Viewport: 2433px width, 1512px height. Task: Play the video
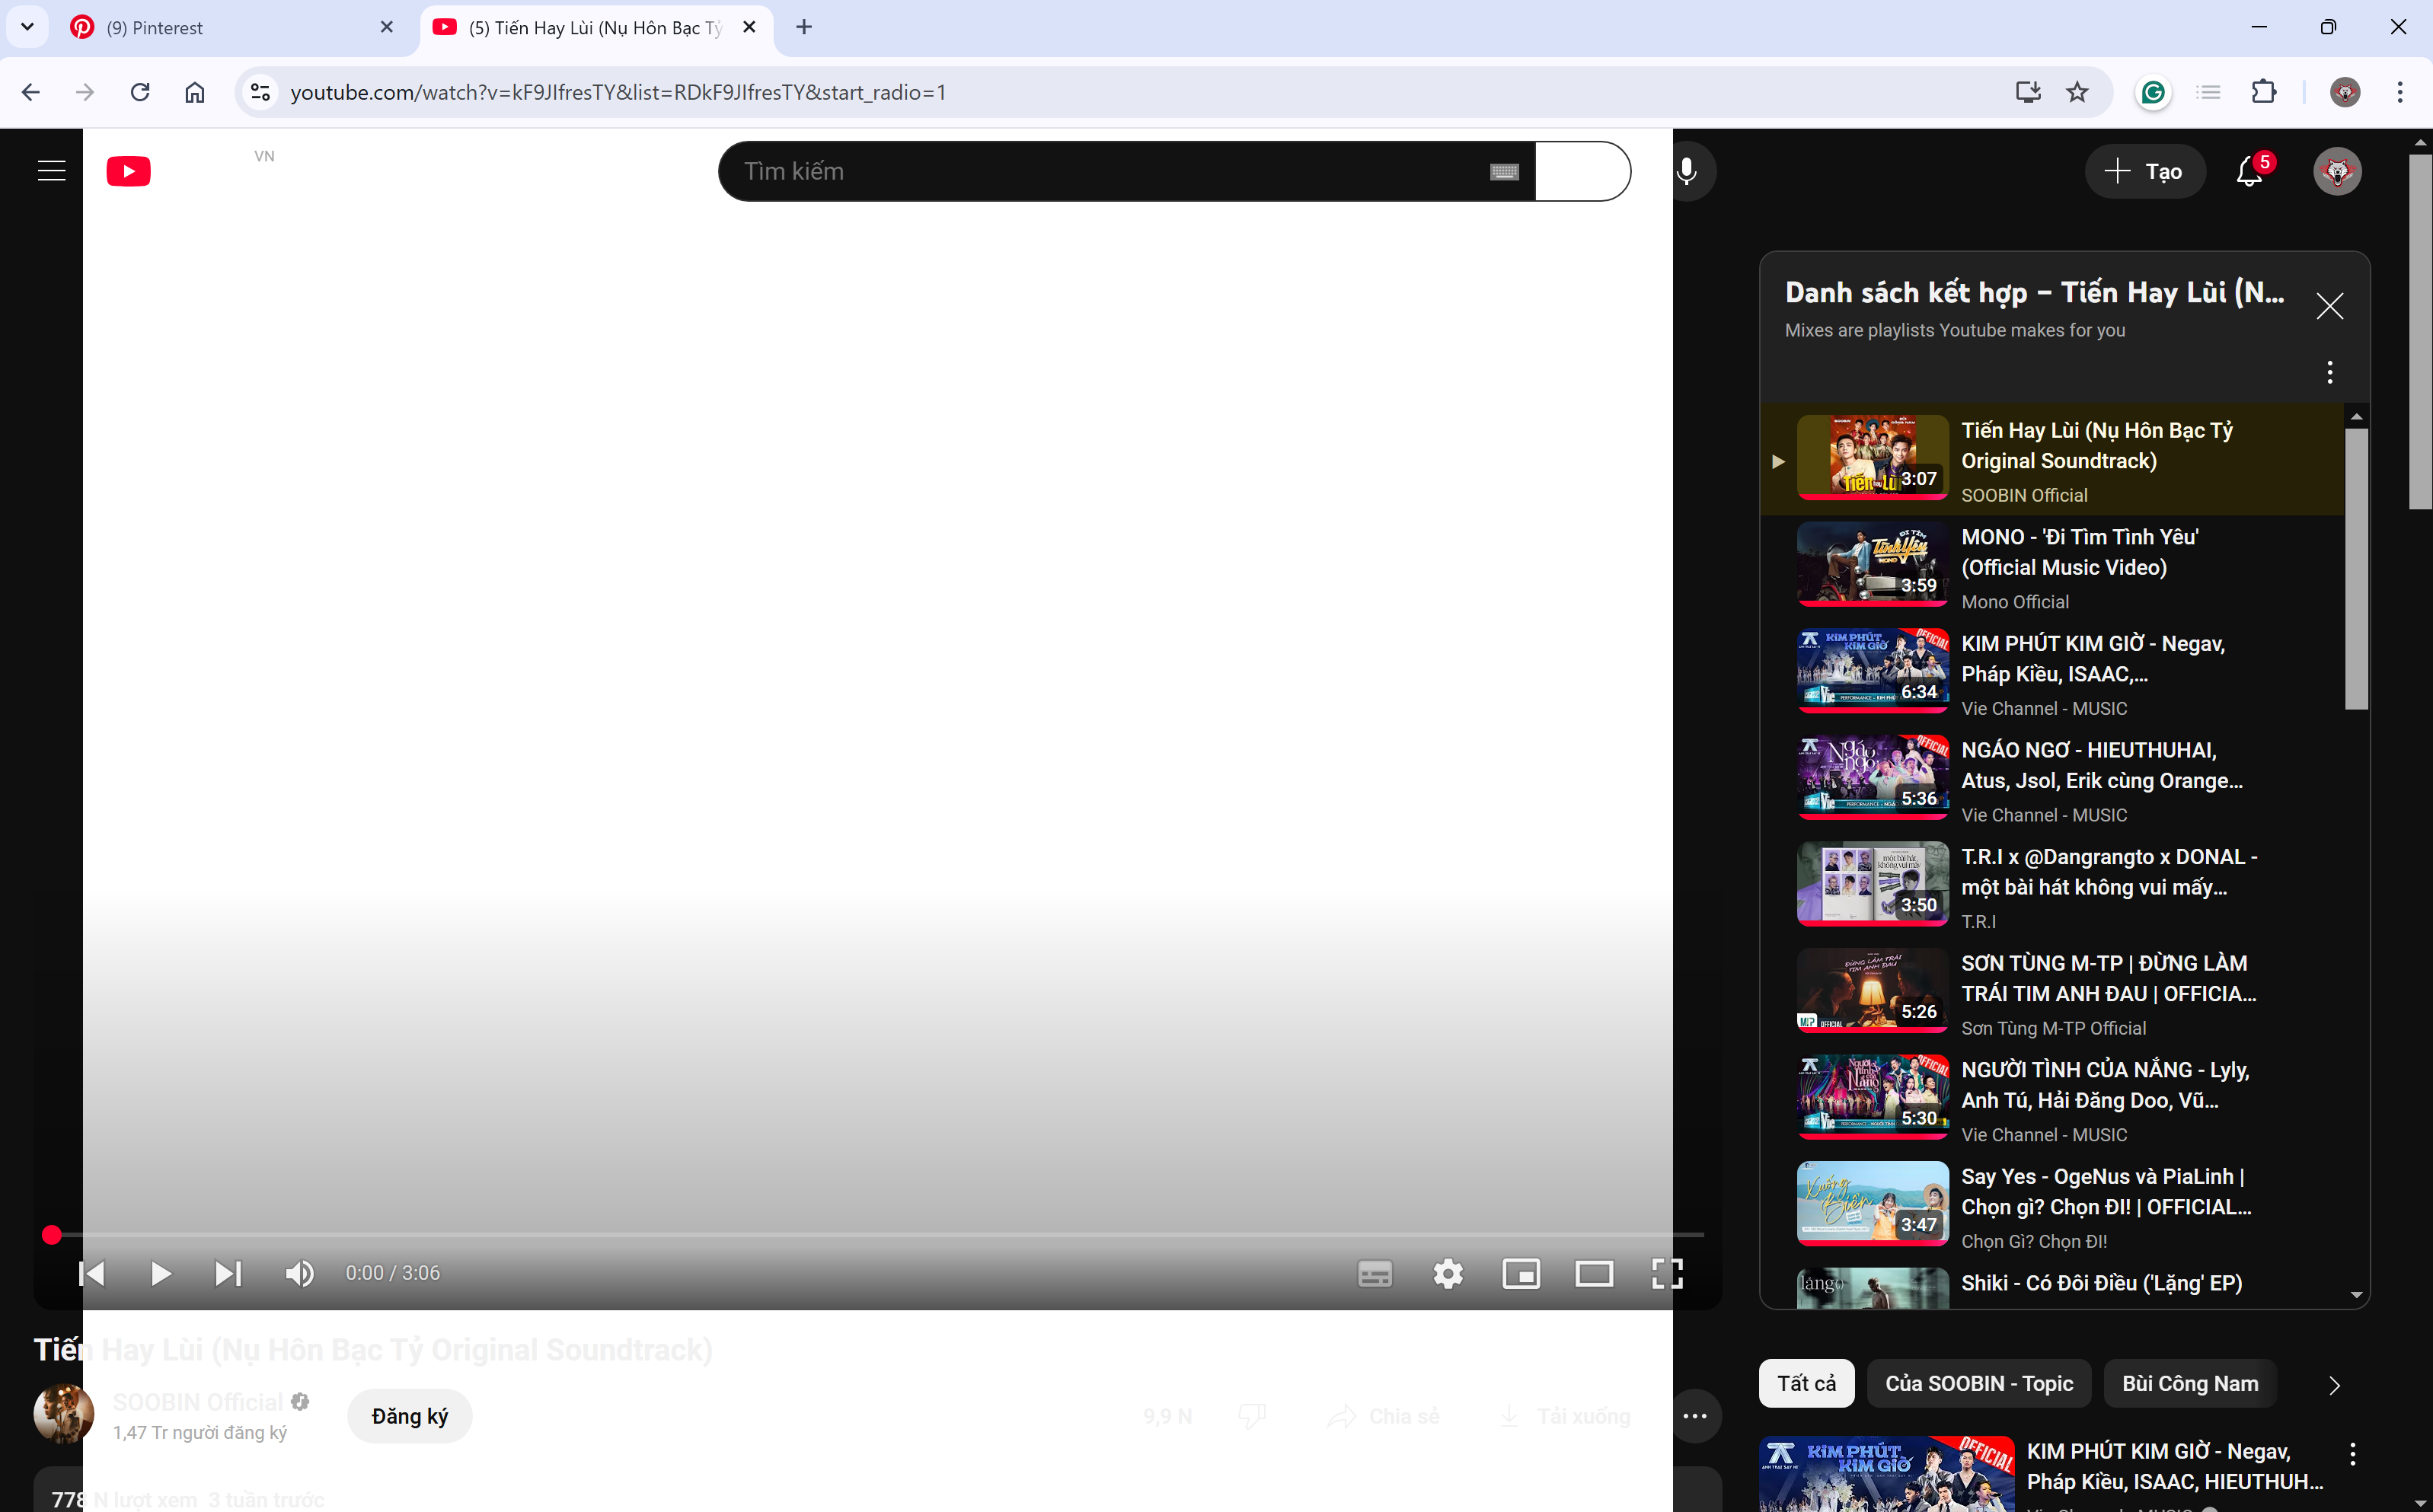[160, 1273]
